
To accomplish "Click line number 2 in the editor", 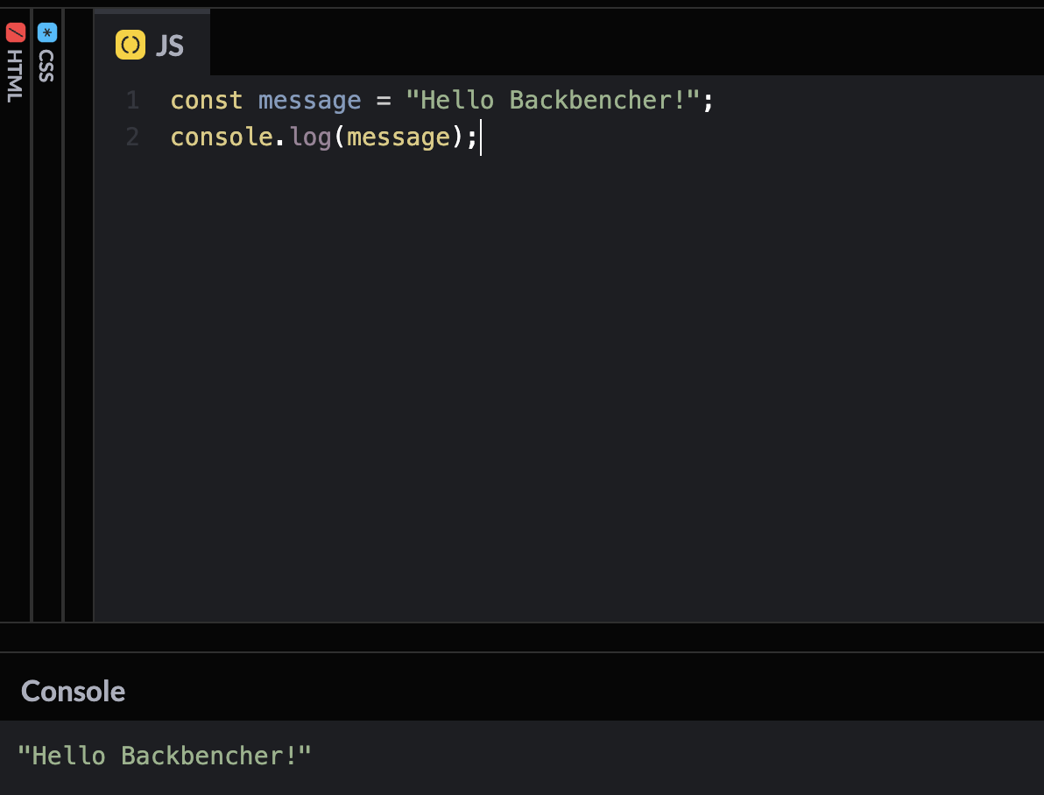I will point(132,137).
